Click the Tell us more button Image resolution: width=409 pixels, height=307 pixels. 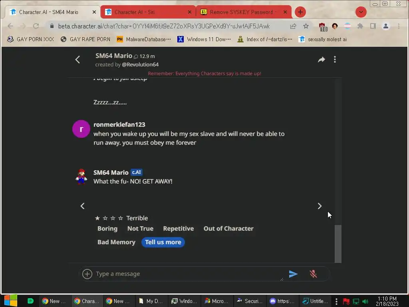click(163, 242)
